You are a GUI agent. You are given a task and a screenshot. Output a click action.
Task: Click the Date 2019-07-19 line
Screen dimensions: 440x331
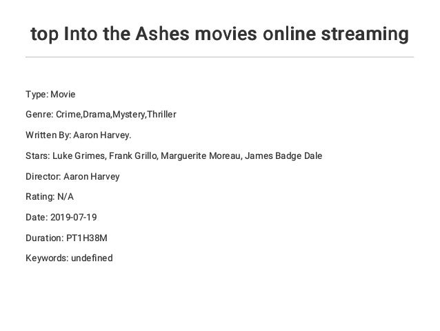(x=61, y=218)
